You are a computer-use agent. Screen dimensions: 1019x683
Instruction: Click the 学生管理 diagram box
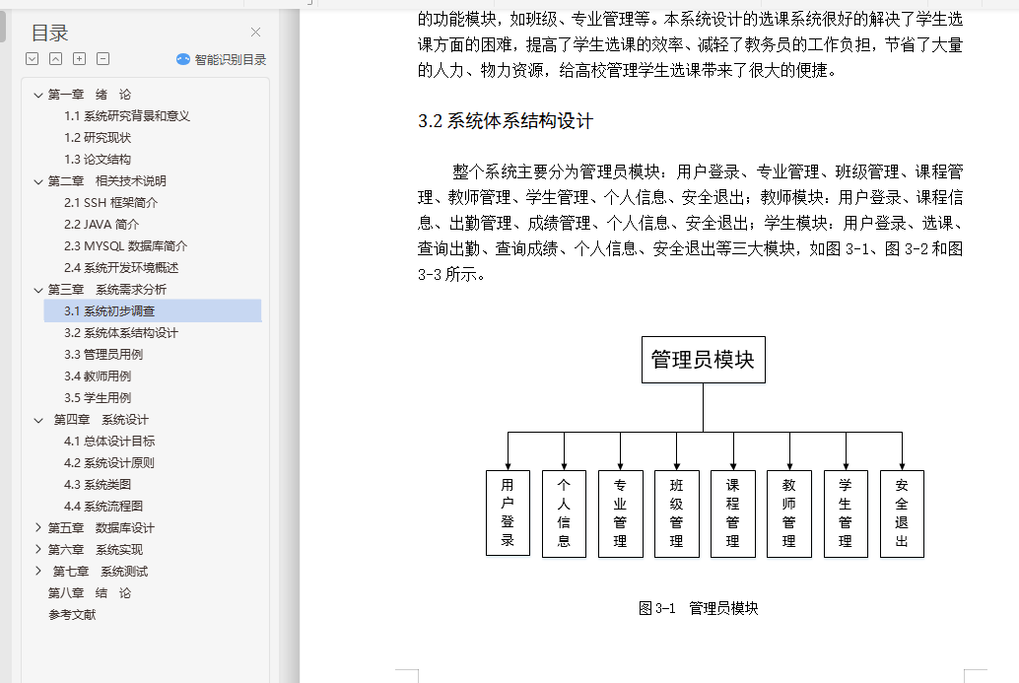tap(846, 513)
